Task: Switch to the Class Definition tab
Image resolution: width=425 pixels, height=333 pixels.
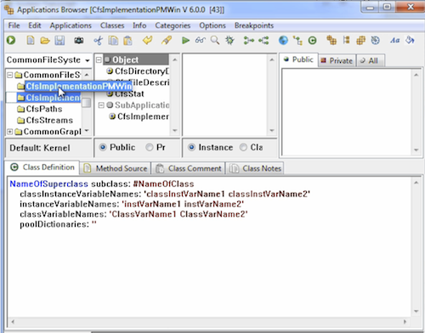Action: [x=42, y=167]
